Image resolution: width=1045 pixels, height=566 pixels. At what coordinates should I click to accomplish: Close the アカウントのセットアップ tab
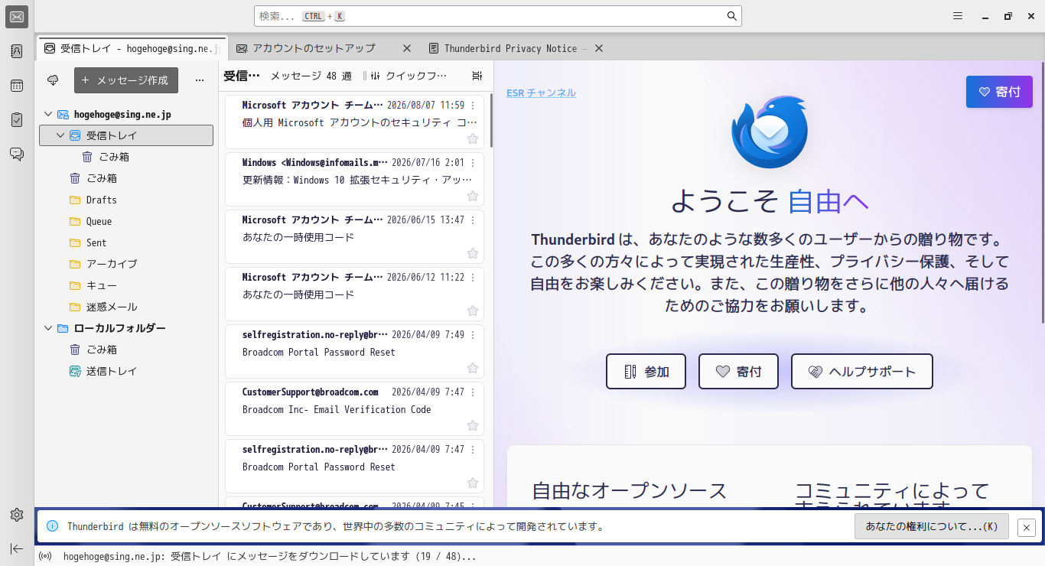(x=407, y=48)
